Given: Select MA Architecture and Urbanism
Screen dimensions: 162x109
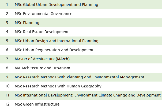Looking at the screenshot, I should (x=42, y=68).
